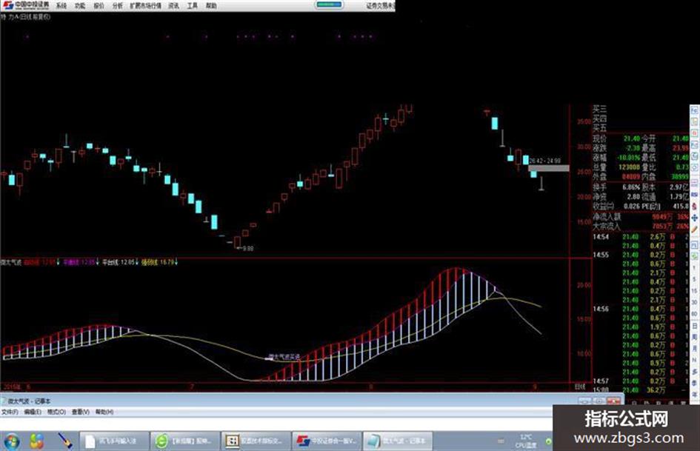The width and height of the screenshot is (700, 451).
Task: Select the 日 daily period in right sidebar
Action: click(695, 327)
